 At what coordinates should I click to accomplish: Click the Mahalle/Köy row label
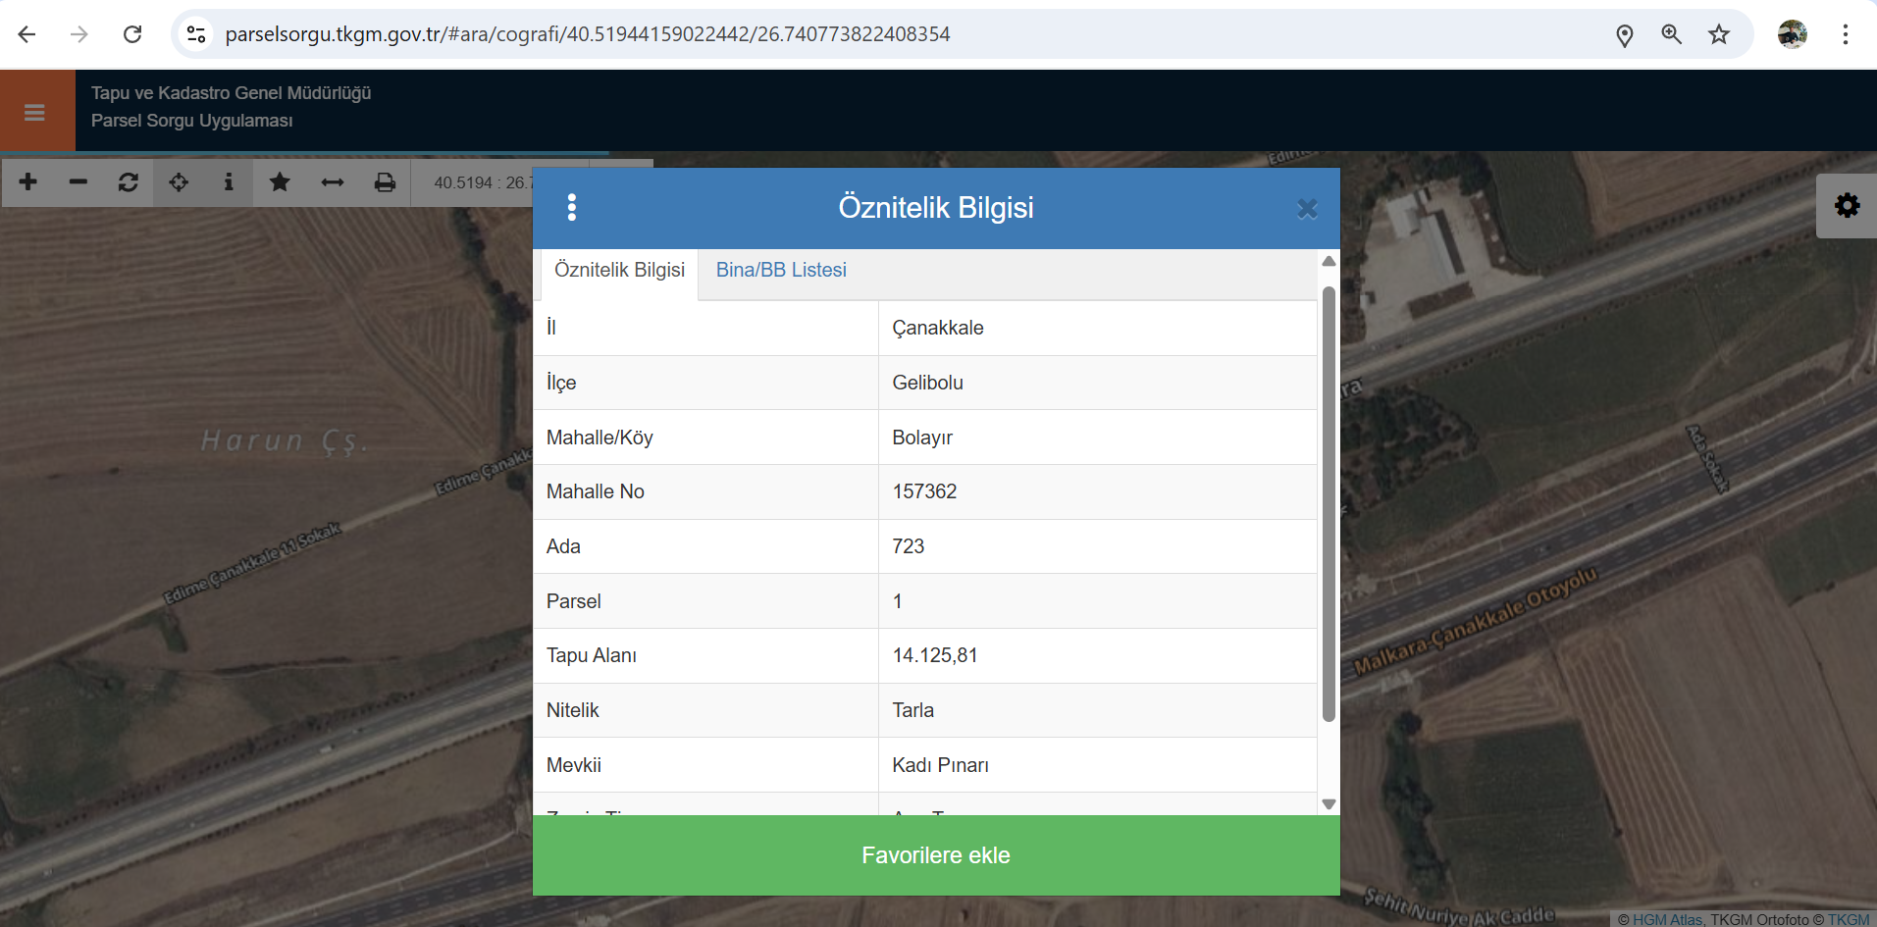pyautogui.click(x=600, y=438)
